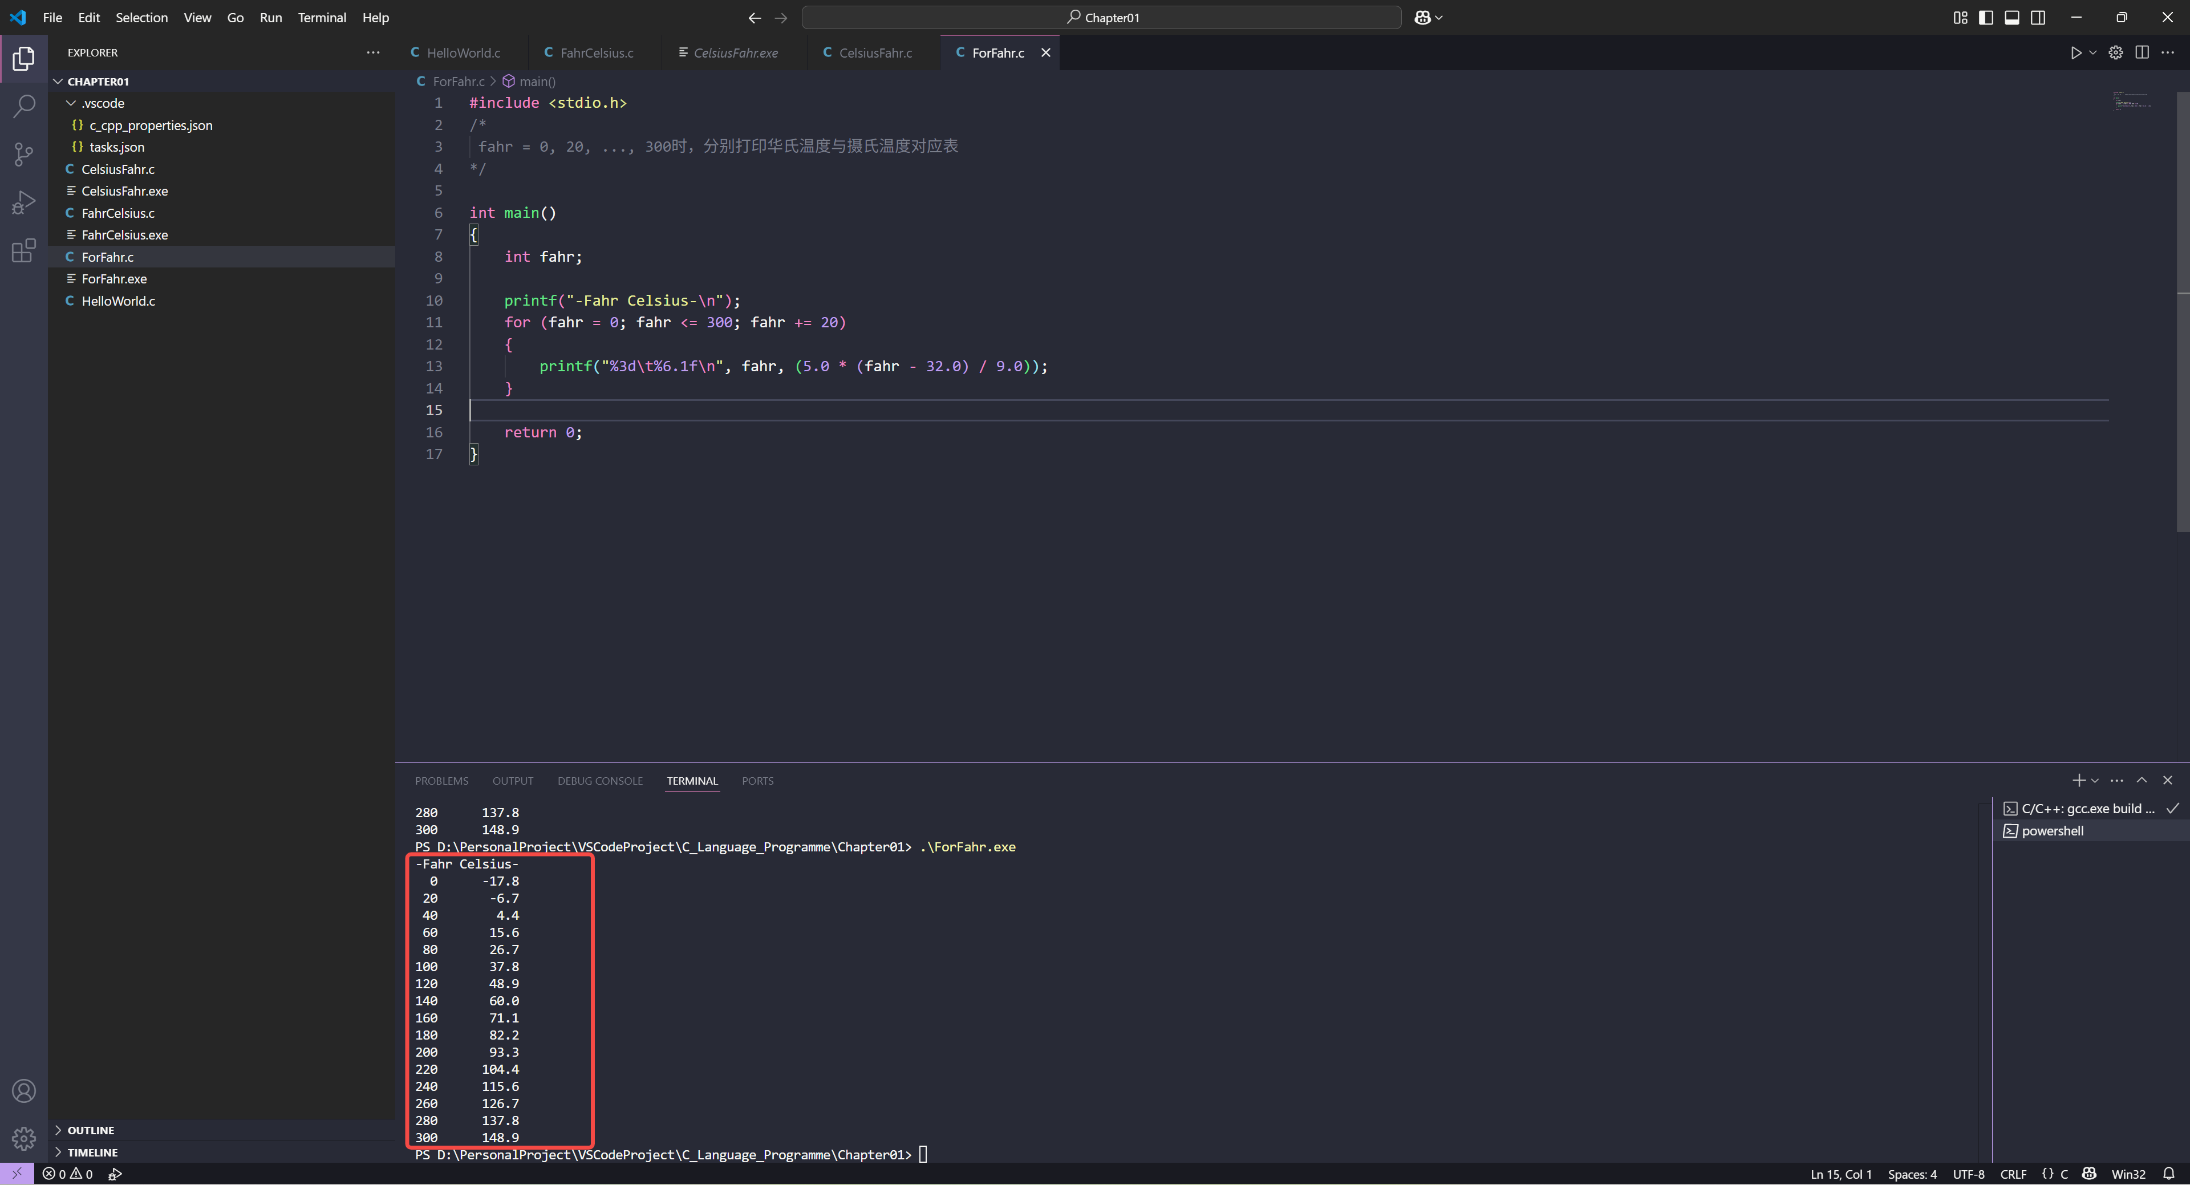Switch to the CelsiusFahr.c editor tab
Screen dimensions: 2190x1185
click(x=875, y=52)
